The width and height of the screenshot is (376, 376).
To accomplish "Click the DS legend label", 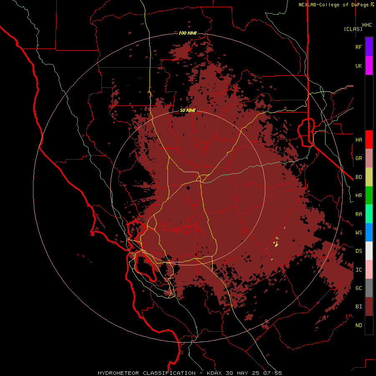I will tap(358, 251).
